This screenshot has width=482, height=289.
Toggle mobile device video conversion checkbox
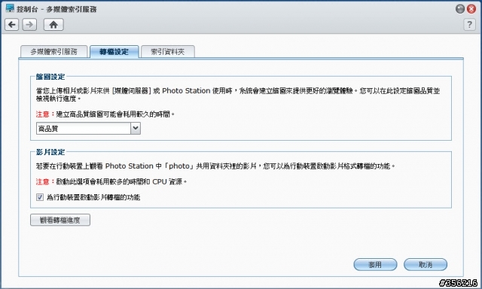pyautogui.click(x=40, y=197)
